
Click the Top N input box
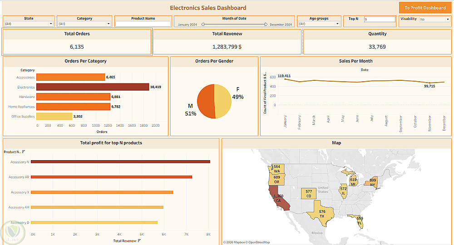coord(380,20)
